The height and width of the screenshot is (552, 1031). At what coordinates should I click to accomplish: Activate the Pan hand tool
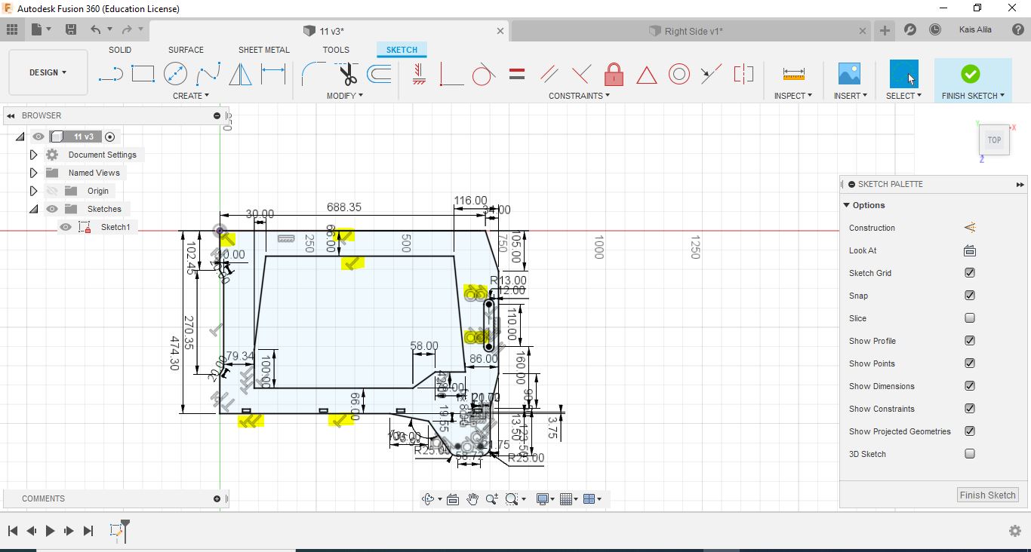click(472, 498)
